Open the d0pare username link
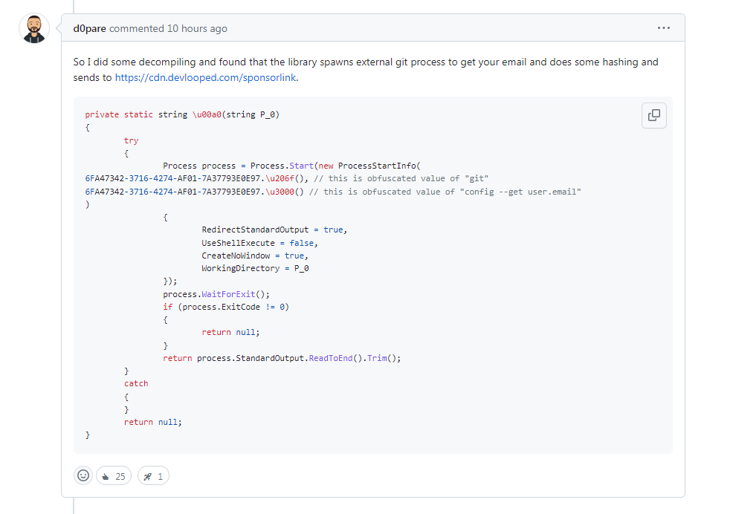The width and height of the screenshot is (733, 514). click(89, 28)
